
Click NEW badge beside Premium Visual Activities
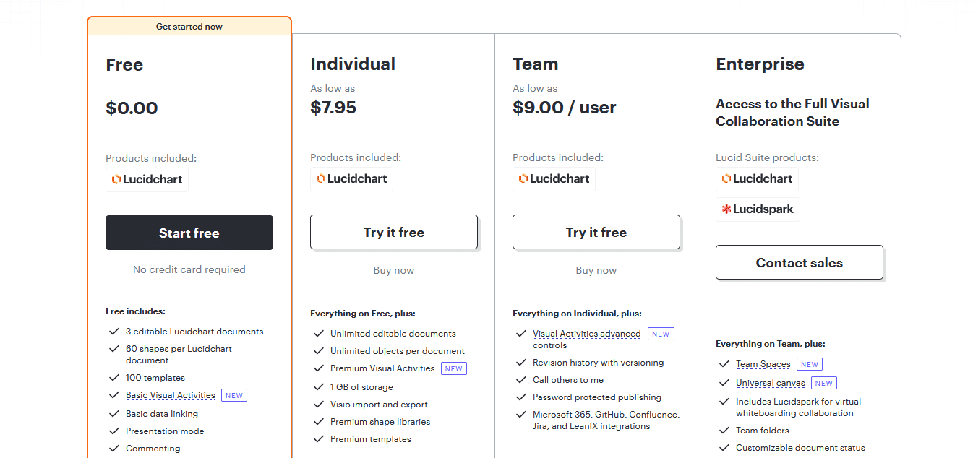454,368
